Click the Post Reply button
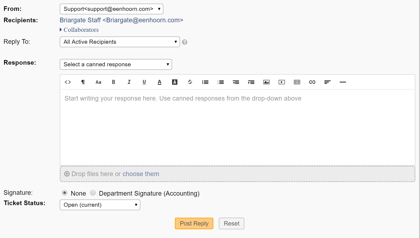Viewport: 420px width, 238px height. click(x=194, y=223)
